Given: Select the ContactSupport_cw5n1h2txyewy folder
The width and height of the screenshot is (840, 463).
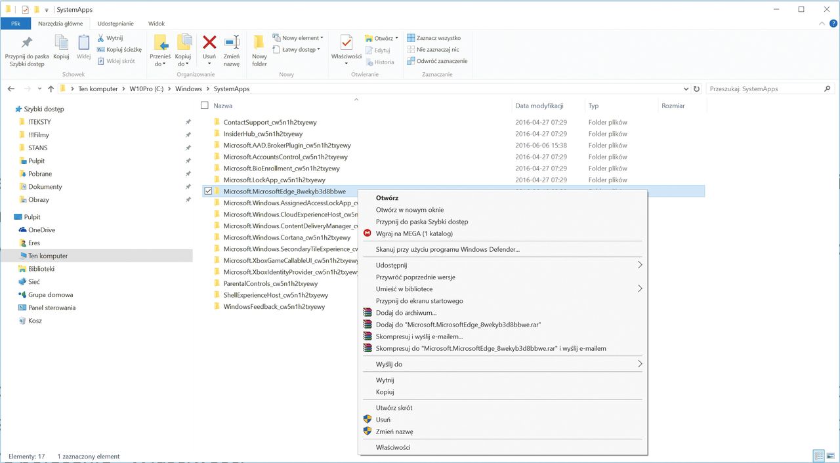Looking at the screenshot, I should [x=270, y=122].
